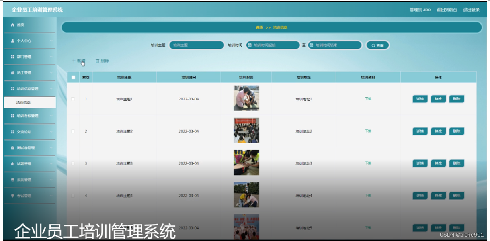This screenshot has width=490, height=241.
Task: Click the trash icon beside 删除 above table
Action: coord(97,61)
